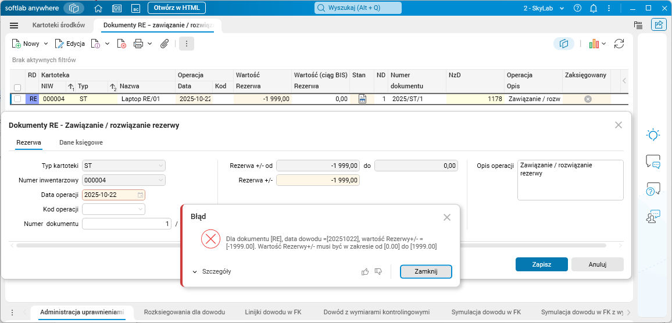
Task: Click the BC icon in title bar
Action: (x=135, y=8)
